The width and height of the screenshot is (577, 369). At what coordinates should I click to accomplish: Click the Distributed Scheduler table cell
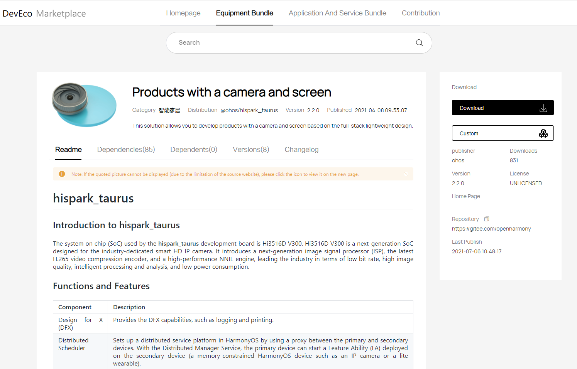coord(81,352)
